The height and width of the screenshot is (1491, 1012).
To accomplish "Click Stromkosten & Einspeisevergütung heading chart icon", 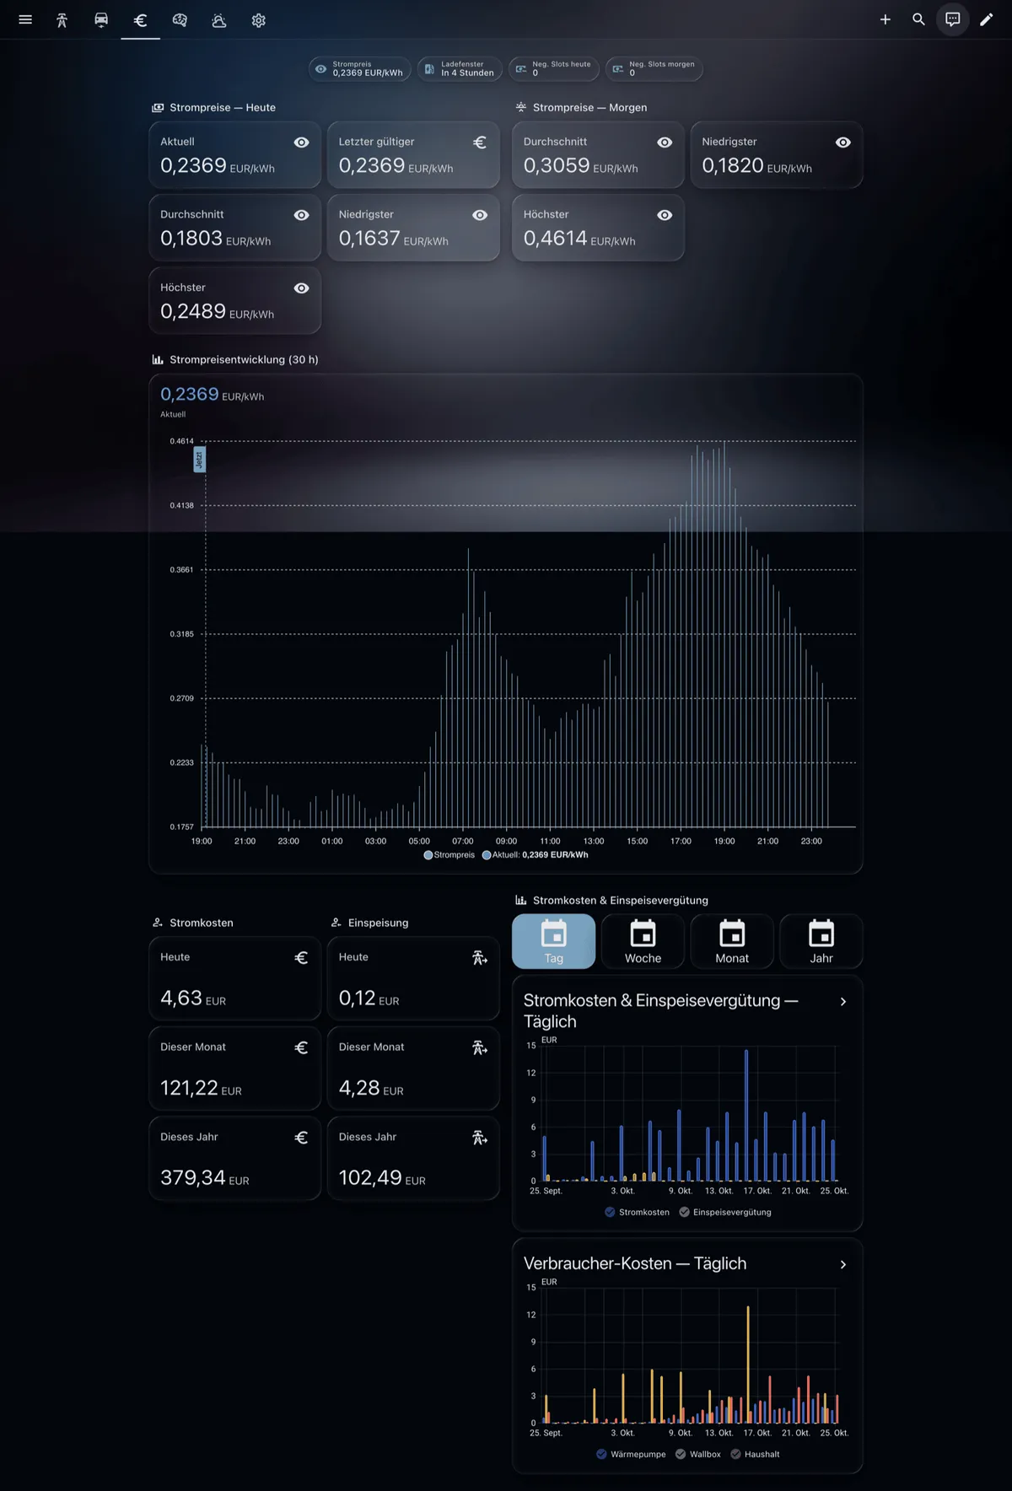I will coord(521,900).
